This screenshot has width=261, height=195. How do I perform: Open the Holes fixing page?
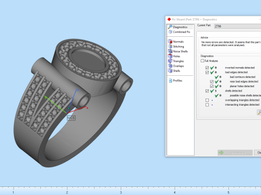click(x=174, y=56)
